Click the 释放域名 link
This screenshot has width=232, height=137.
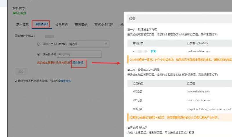[65, 81]
